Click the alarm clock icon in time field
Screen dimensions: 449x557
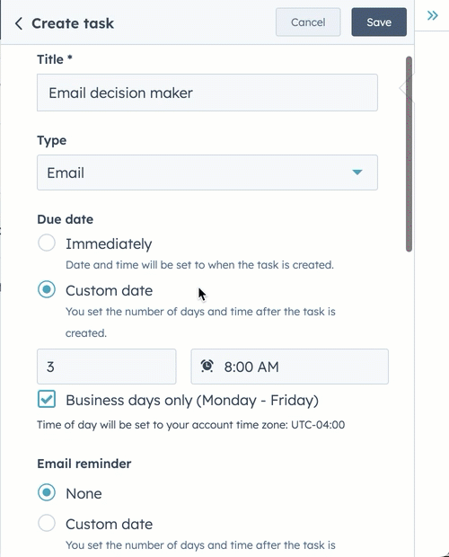207,366
